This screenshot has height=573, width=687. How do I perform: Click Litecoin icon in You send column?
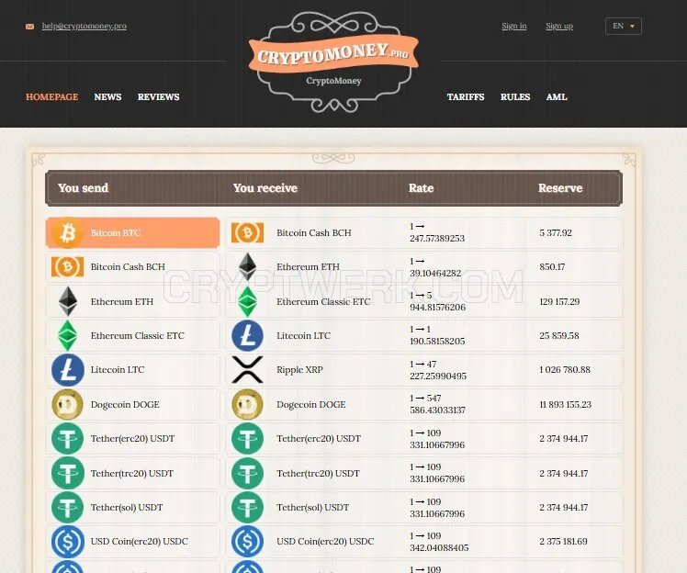coord(67,370)
